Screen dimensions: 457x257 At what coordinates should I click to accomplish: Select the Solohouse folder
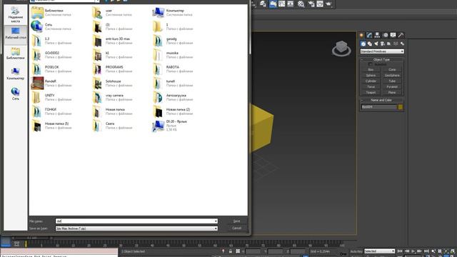coord(113,84)
